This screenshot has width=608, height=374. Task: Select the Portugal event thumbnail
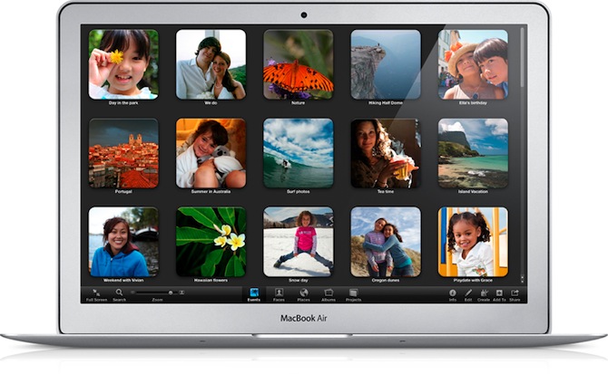pos(123,153)
